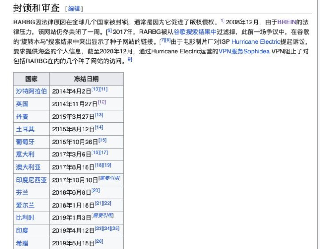Click citation [16] in 意大利 row
The width and height of the screenshot is (320, 249).
[x=95, y=152]
